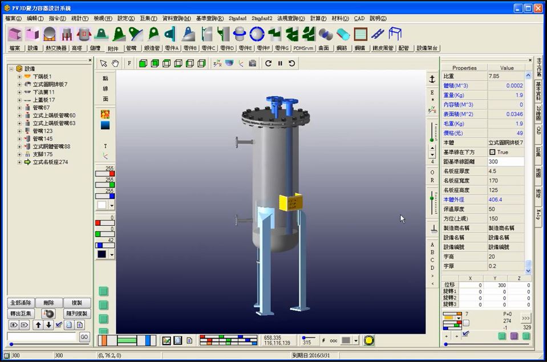
Task: Click the F toolbar button
Action: tap(129, 63)
